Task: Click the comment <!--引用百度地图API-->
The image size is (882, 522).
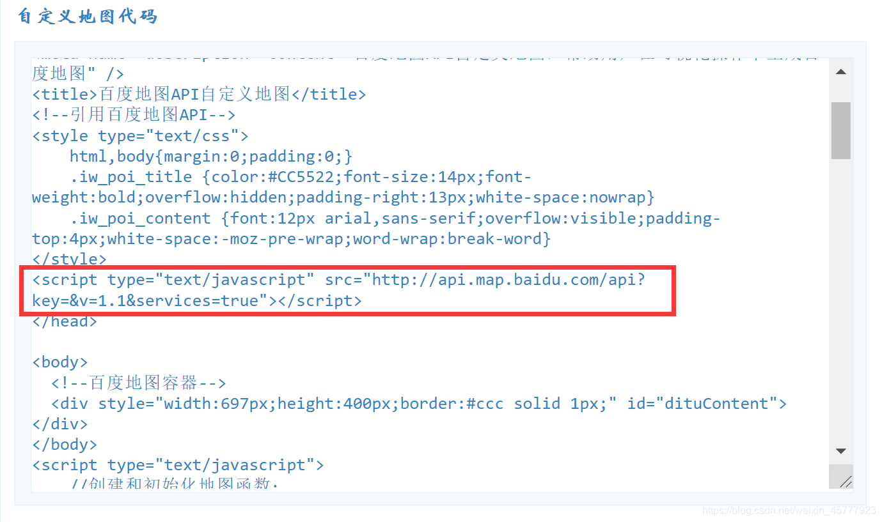Action: coord(134,115)
